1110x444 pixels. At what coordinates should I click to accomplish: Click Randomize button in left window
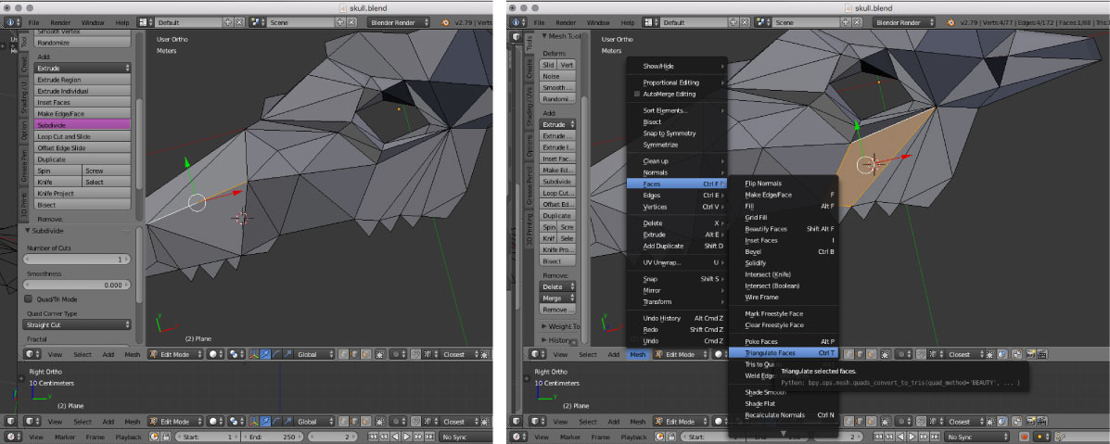[83, 43]
